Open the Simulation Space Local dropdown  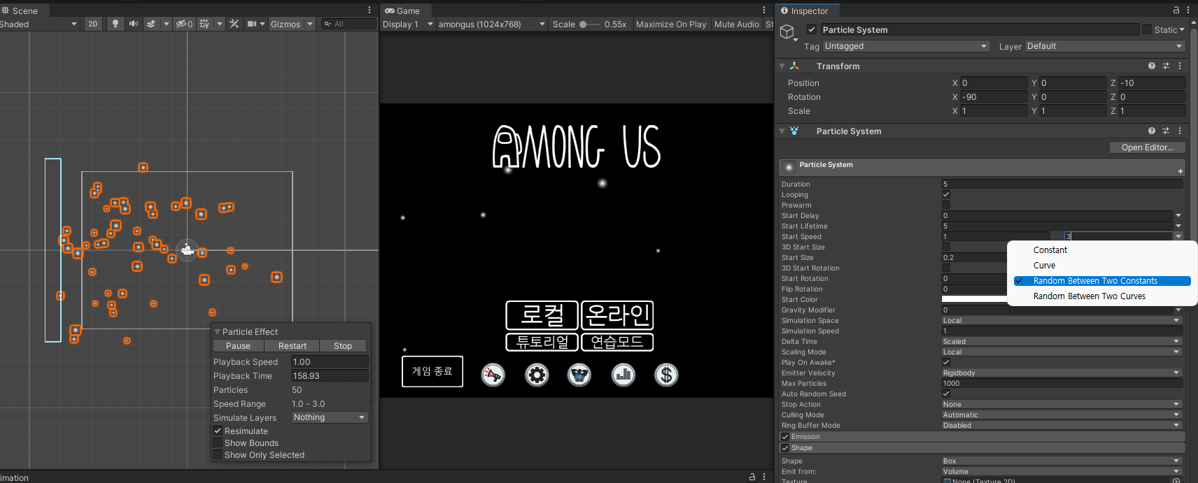(x=1062, y=320)
